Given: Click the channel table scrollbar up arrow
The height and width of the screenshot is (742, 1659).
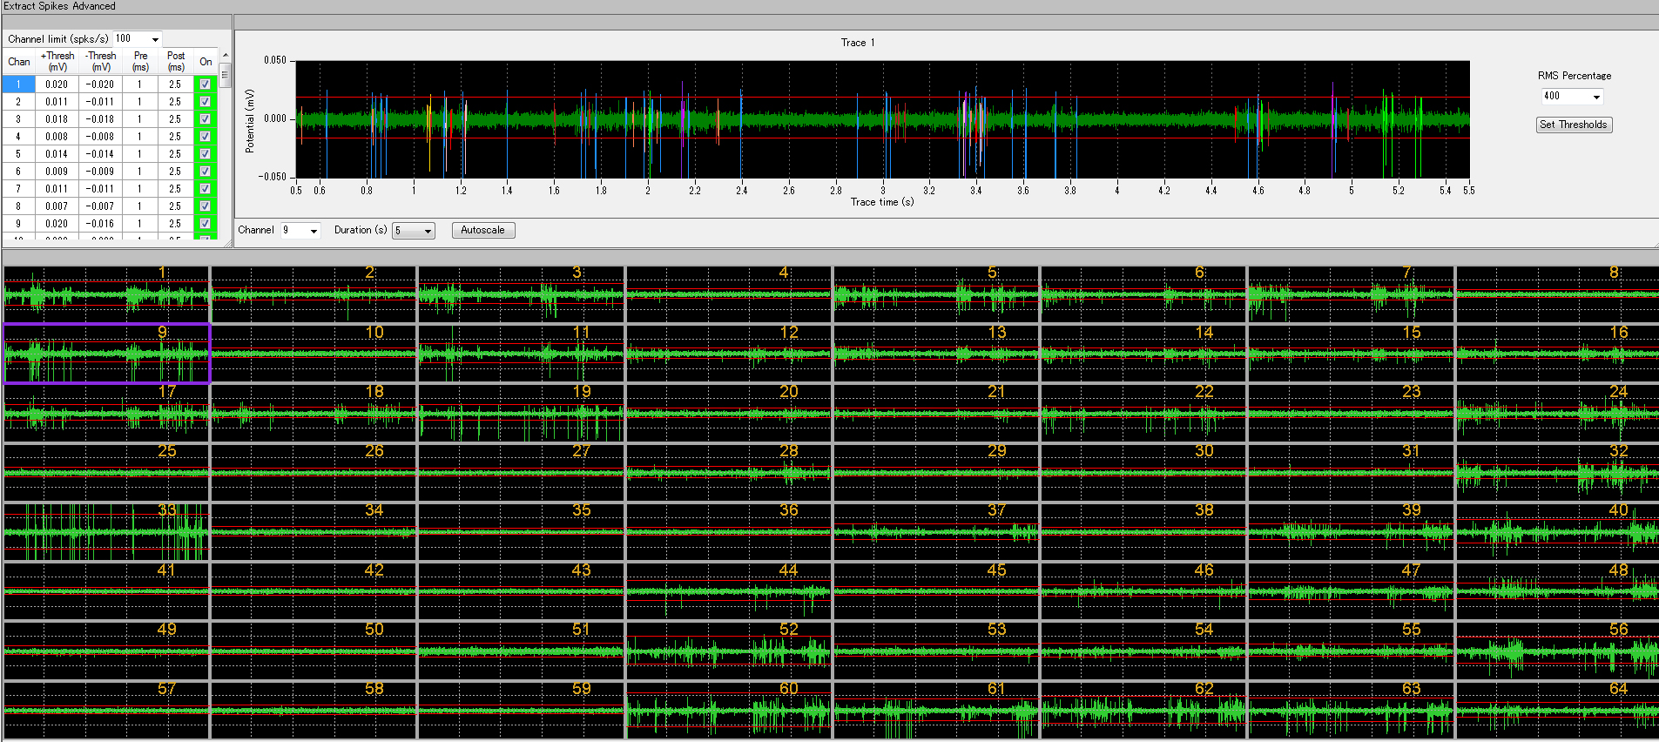Looking at the screenshot, I should pos(226,56).
